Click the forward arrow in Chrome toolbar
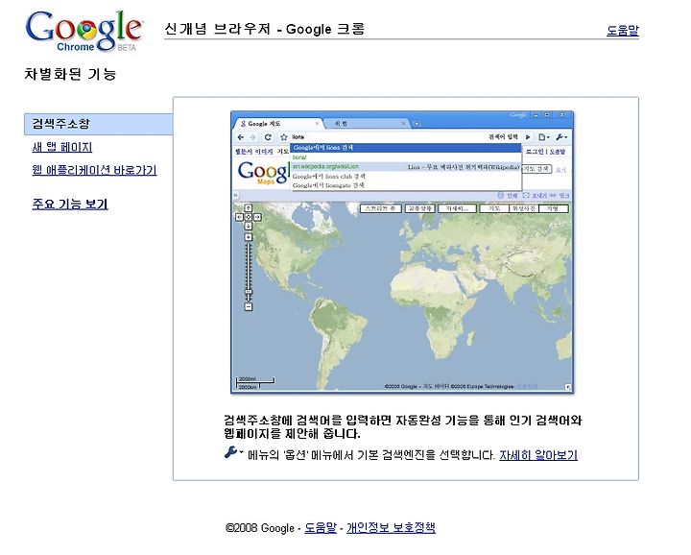The width and height of the screenshot is (691, 555). (x=252, y=137)
